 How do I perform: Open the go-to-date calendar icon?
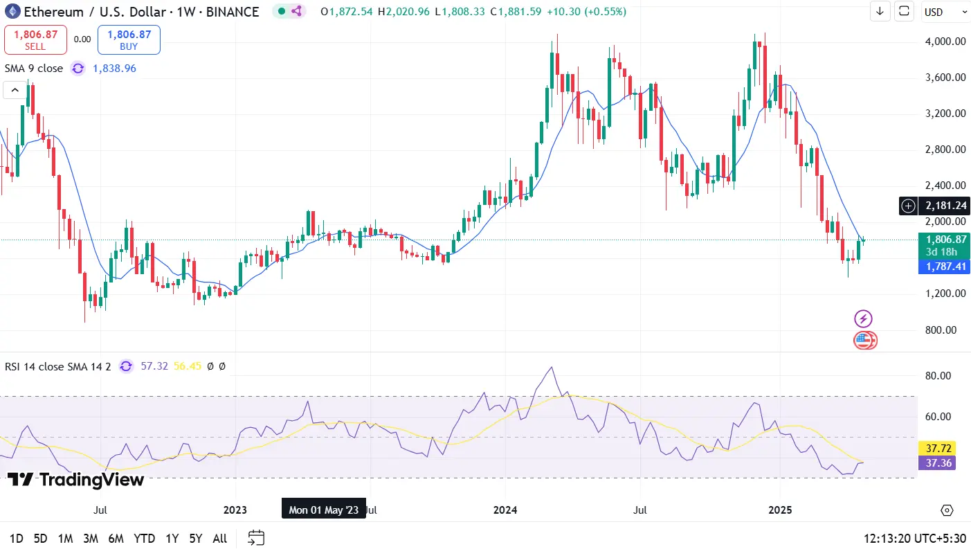point(256,538)
